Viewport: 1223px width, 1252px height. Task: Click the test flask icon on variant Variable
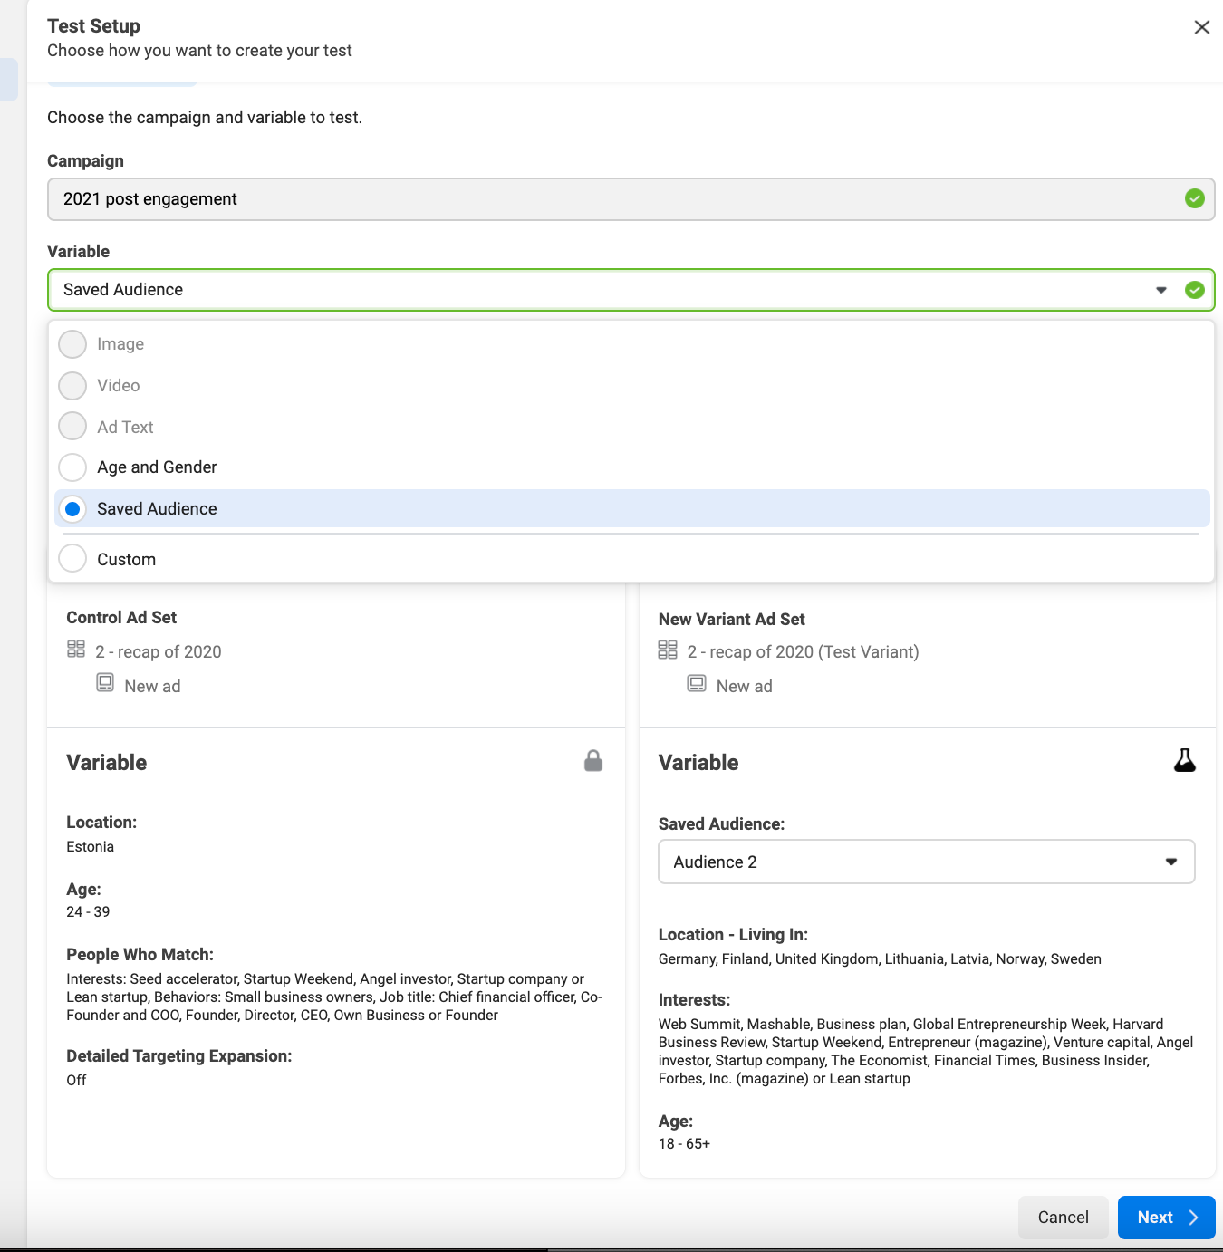click(x=1184, y=760)
